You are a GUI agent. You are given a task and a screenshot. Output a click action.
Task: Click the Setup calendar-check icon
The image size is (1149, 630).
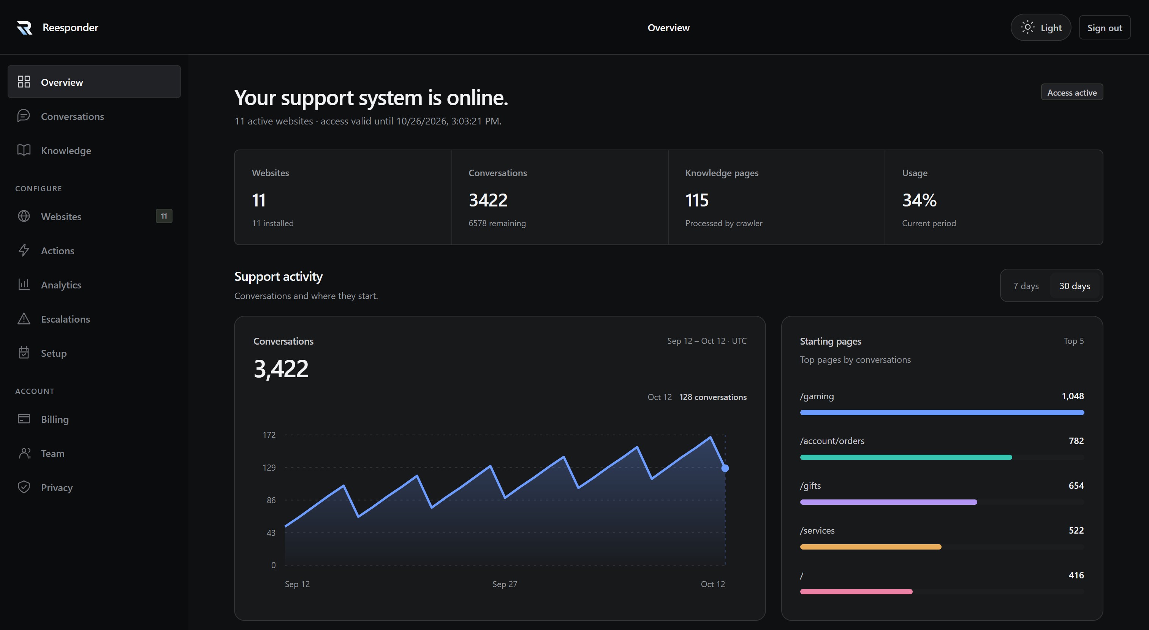click(24, 353)
